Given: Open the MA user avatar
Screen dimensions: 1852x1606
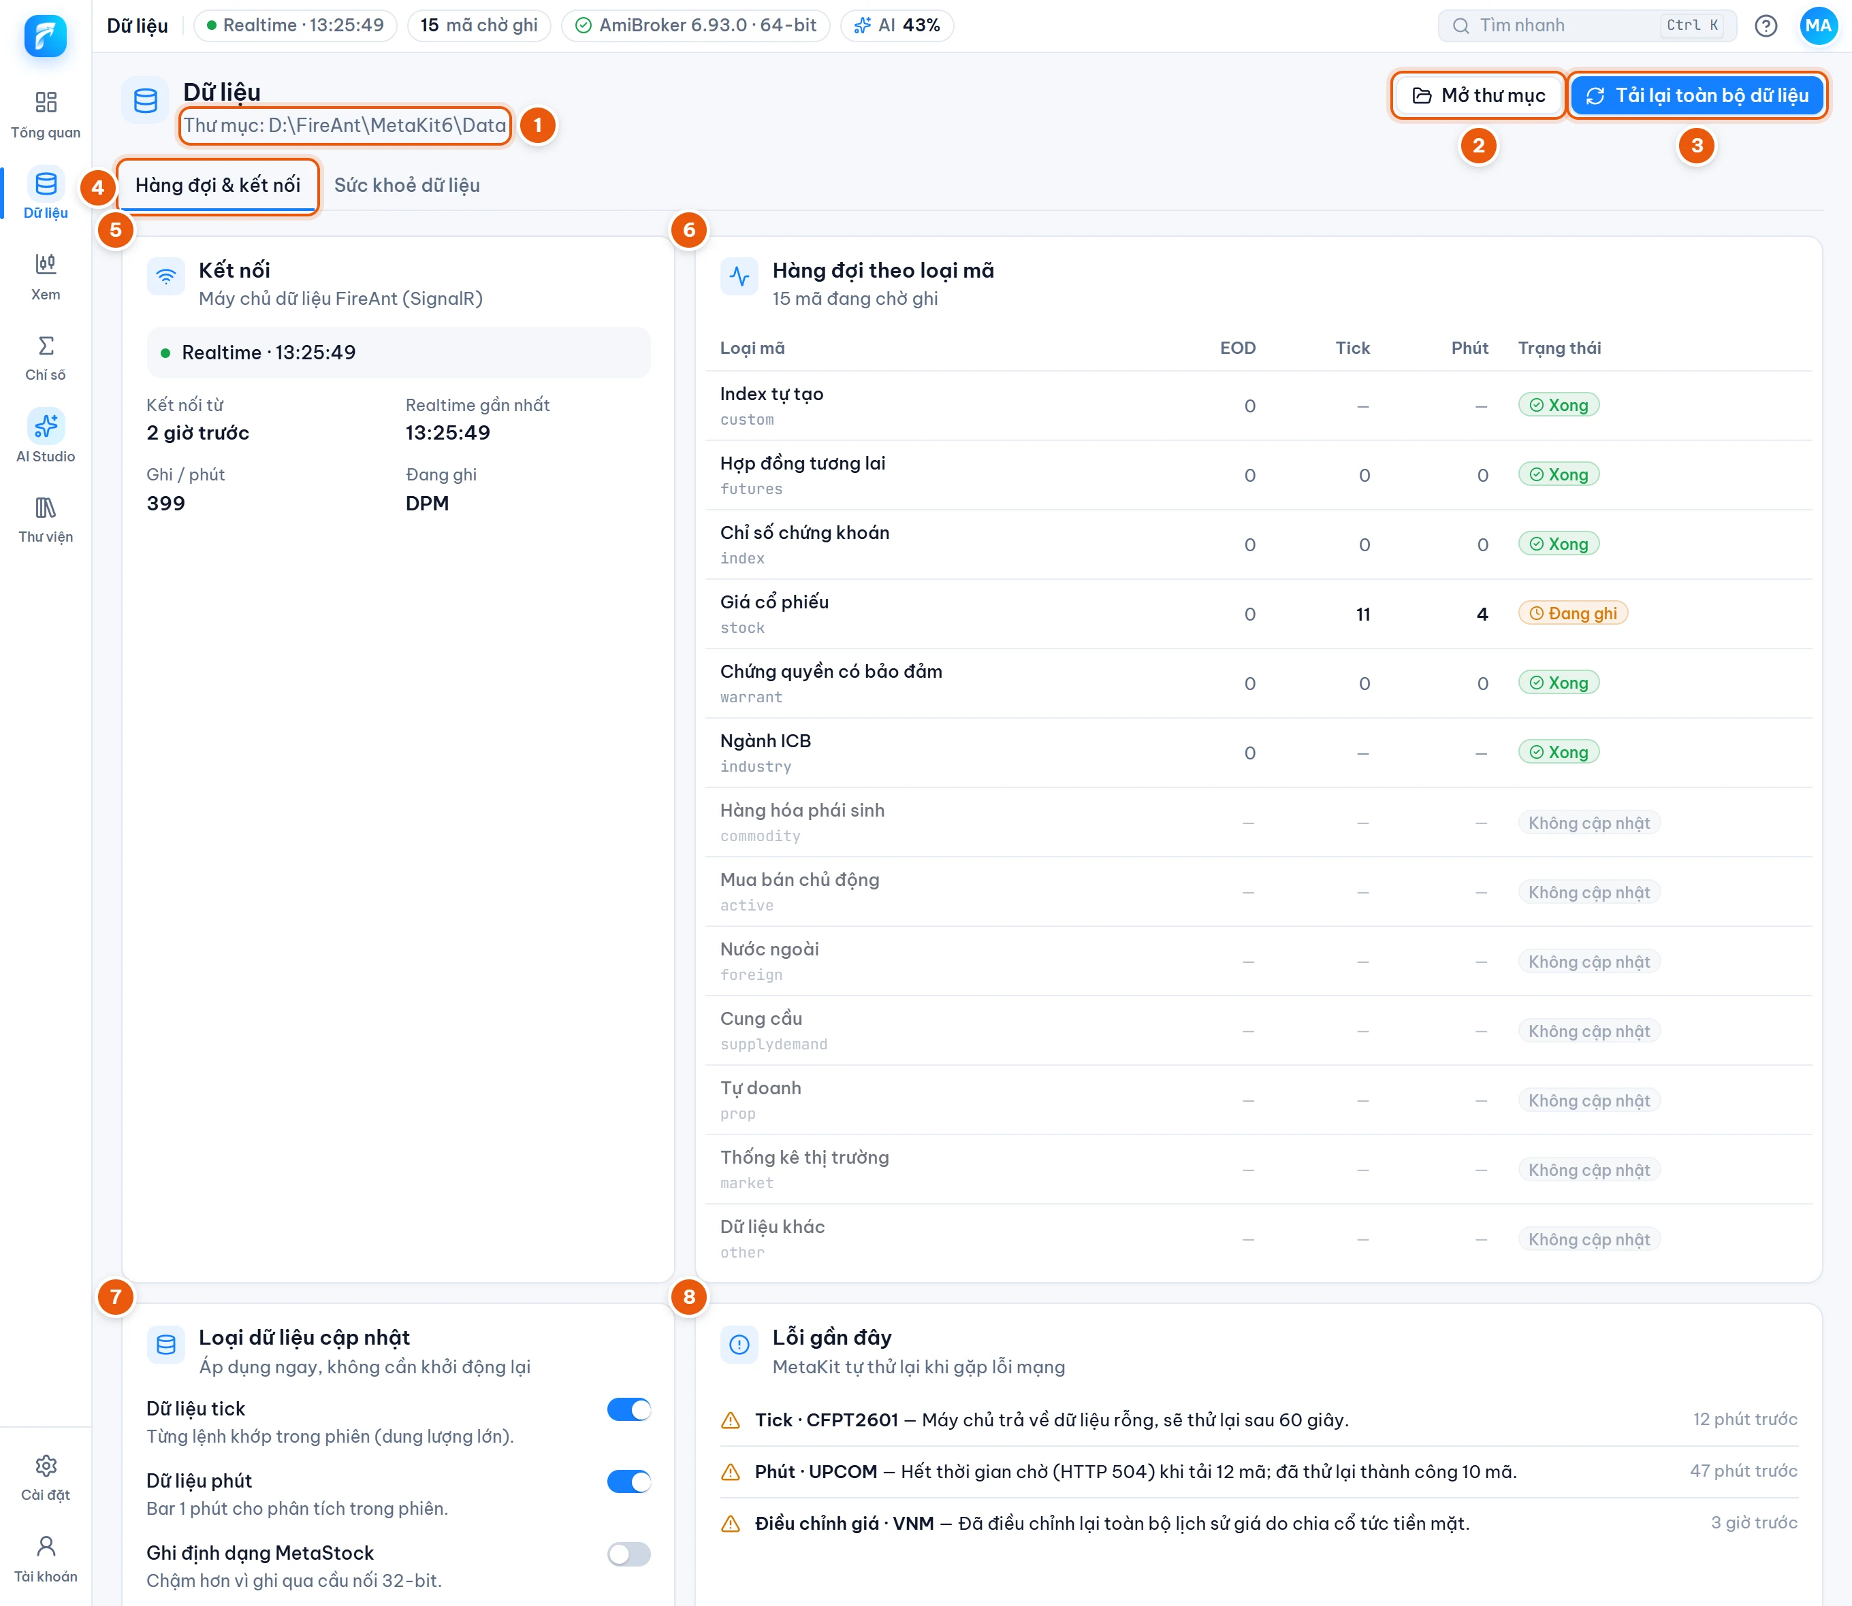Looking at the screenshot, I should tap(1818, 26).
